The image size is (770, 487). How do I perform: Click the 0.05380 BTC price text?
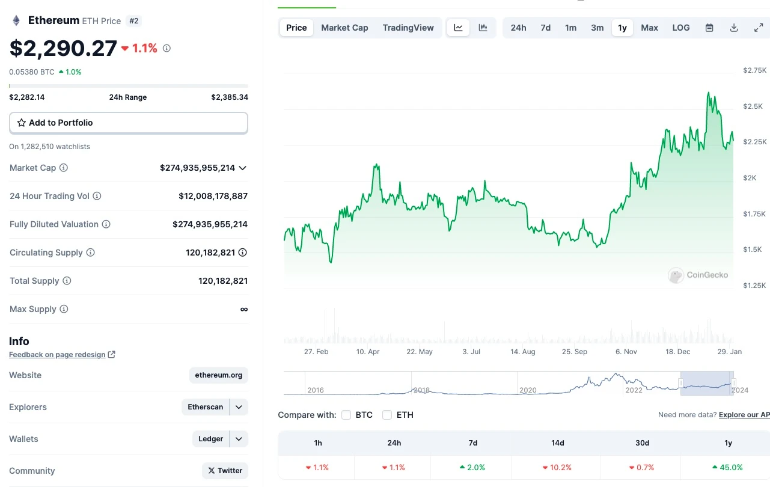pos(31,72)
